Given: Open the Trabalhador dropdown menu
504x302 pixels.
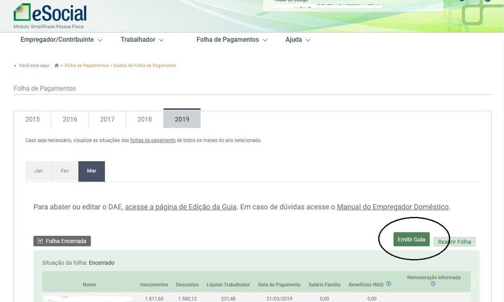Looking at the screenshot, I should [142, 40].
